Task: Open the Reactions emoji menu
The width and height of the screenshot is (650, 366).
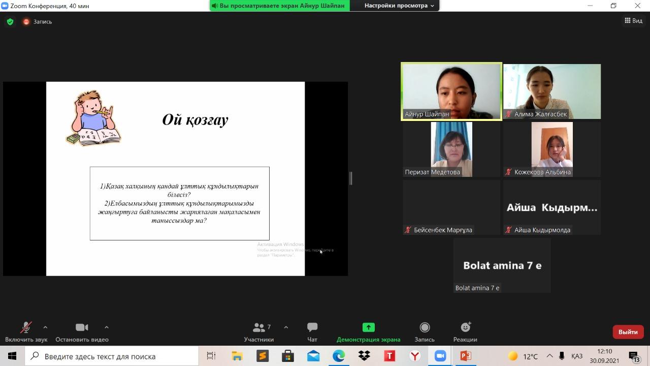Action: (x=465, y=328)
